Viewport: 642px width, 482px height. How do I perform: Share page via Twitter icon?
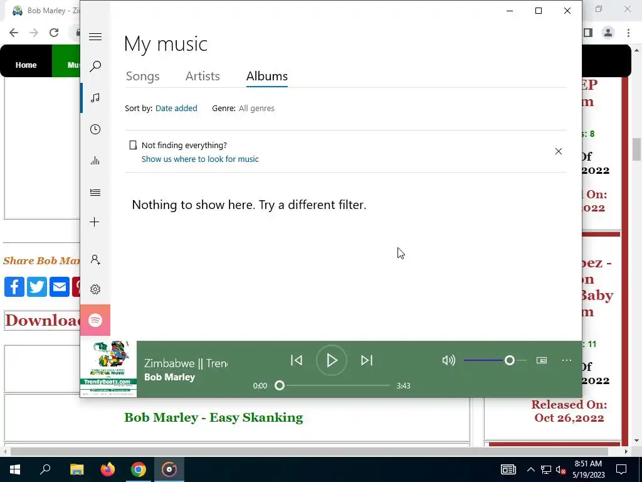point(37,286)
